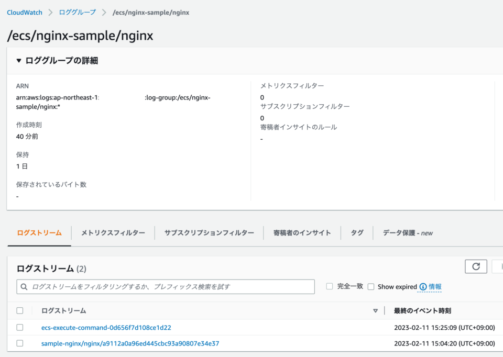
Task: Click the refresh icon above the log stream list
Action: pos(476,266)
